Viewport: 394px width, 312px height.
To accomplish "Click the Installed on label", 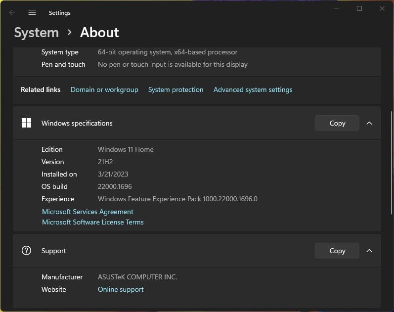I will (59, 174).
